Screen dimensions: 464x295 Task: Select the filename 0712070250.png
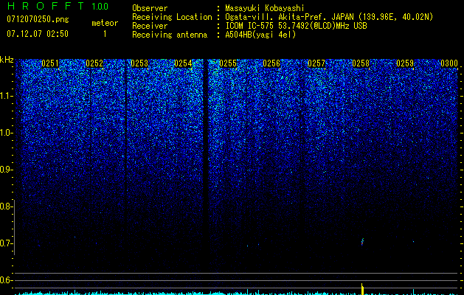(38, 19)
